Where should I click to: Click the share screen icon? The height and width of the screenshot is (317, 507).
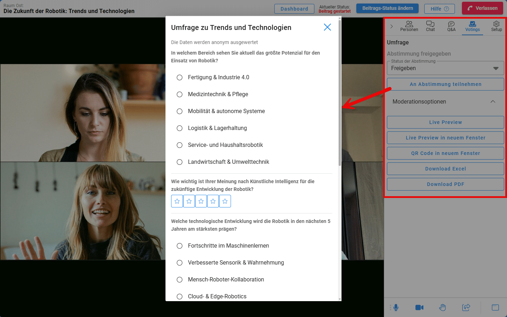466,307
